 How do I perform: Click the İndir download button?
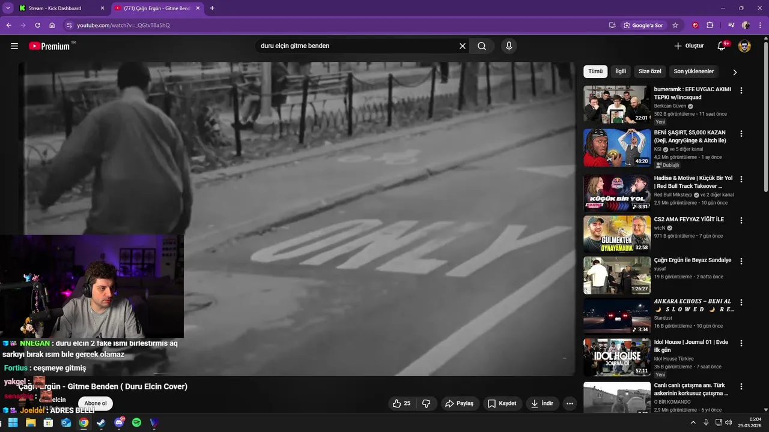tap(542, 404)
